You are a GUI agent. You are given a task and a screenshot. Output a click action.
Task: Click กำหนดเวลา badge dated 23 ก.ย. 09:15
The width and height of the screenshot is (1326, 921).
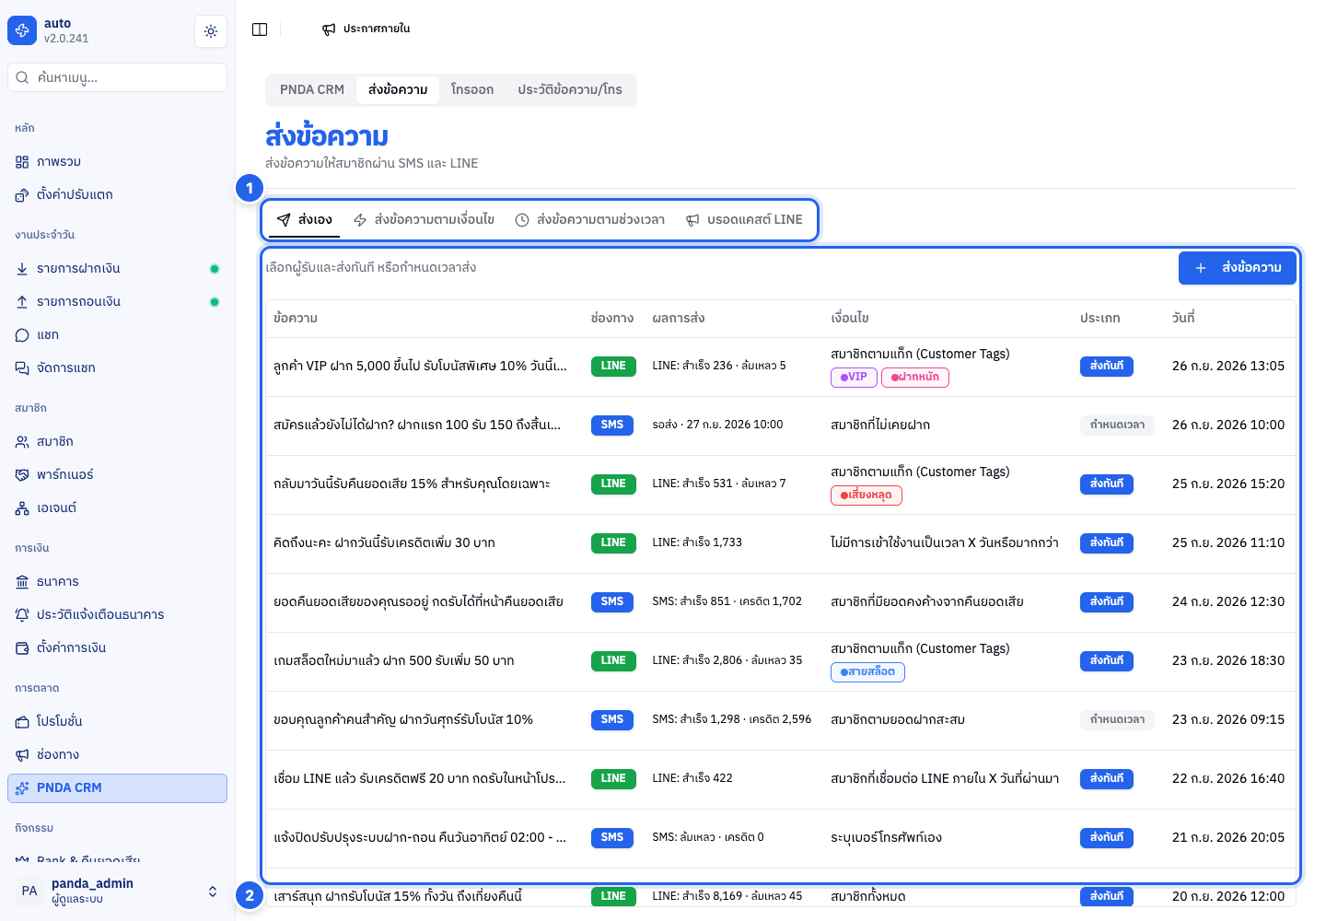tap(1117, 720)
